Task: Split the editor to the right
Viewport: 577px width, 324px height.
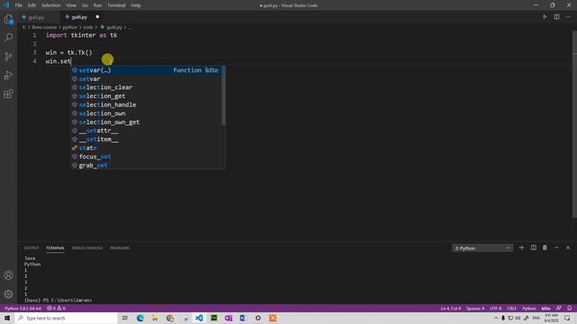Action: [556, 17]
